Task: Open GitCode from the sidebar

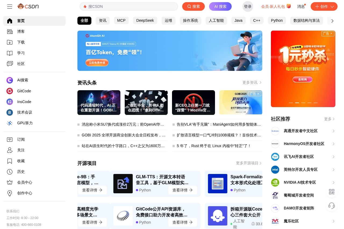Action: point(10,91)
